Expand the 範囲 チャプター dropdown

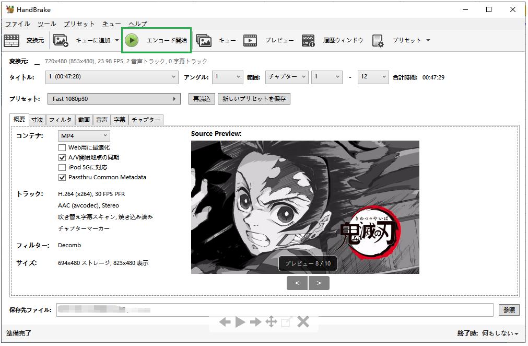tap(287, 77)
